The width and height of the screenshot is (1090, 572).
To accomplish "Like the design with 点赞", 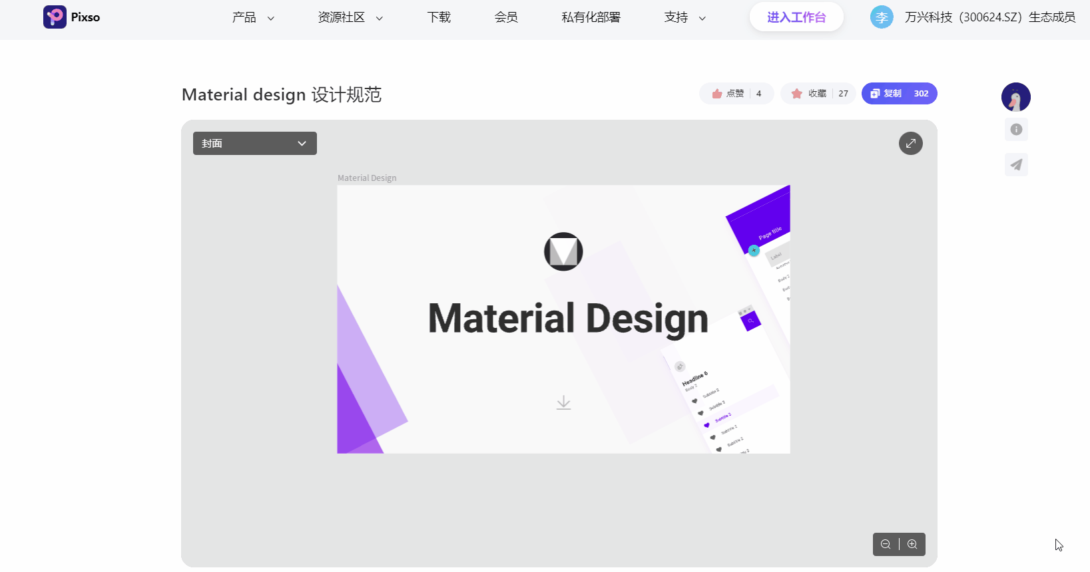I will [736, 94].
